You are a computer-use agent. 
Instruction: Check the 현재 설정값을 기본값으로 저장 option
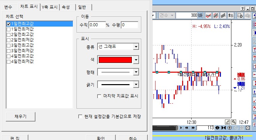pos(80,116)
